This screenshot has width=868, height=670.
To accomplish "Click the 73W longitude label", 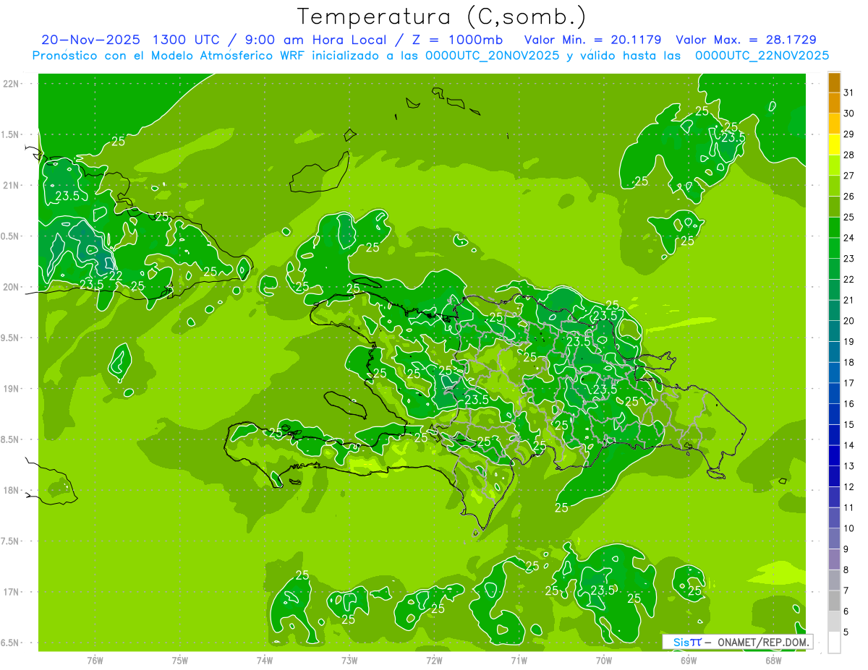I will coord(349,660).
